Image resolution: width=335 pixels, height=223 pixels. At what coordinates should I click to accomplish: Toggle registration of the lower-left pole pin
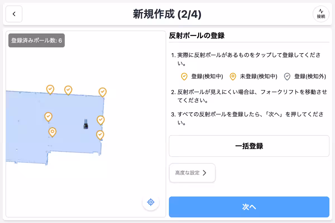pos(52,132)
